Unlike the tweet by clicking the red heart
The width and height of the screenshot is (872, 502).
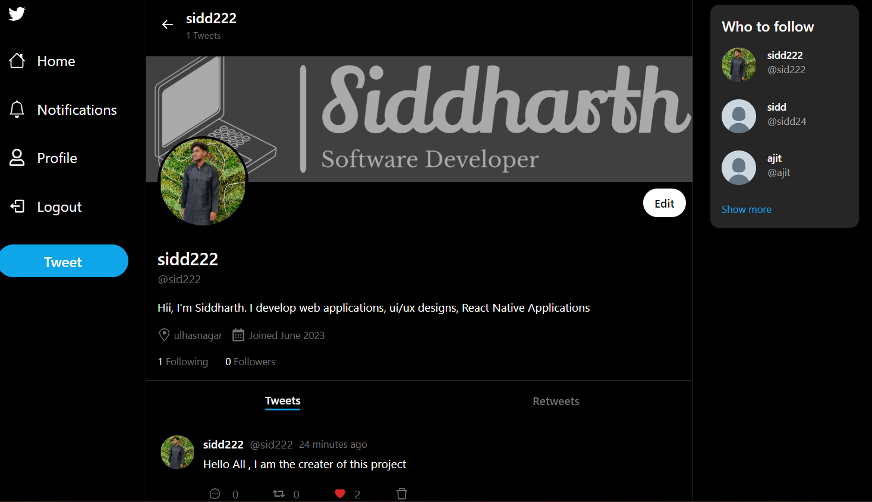pyautogui.click(x=339, y=493)
